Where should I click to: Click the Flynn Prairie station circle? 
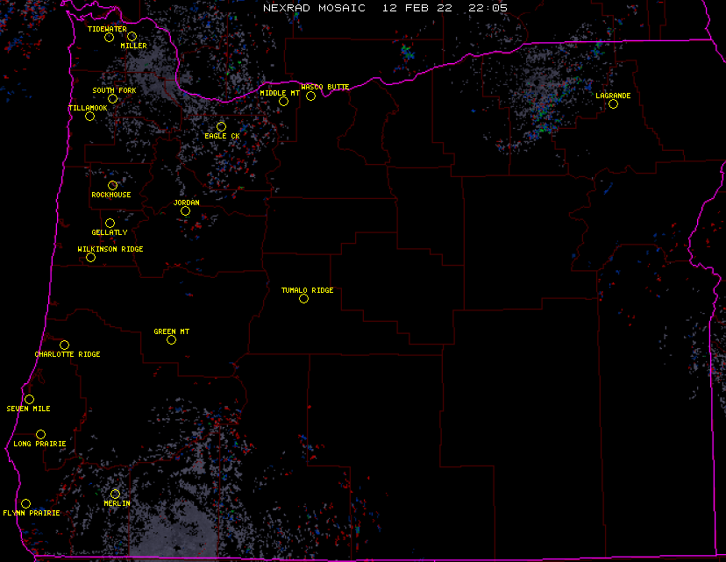point(25,502)
